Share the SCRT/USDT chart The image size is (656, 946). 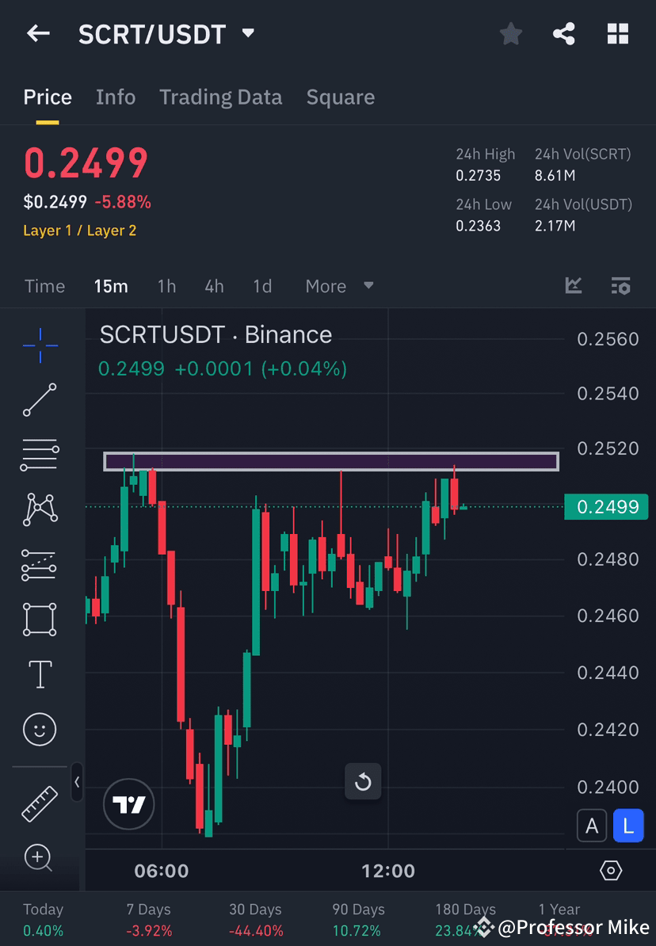tap(564, 33)
